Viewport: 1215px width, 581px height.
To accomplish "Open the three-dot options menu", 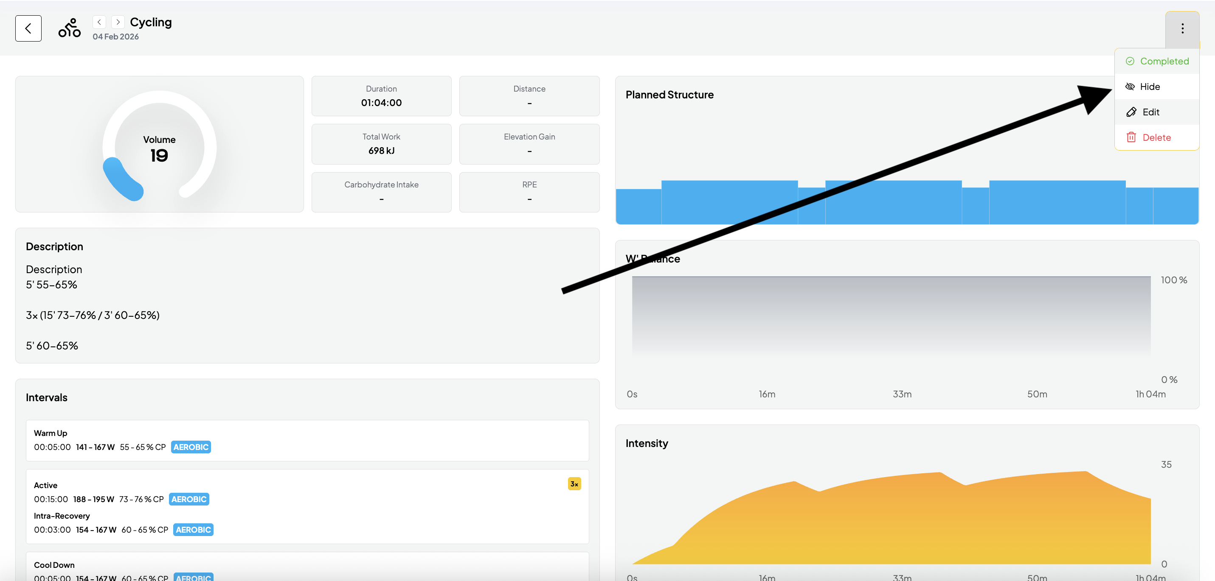I will [1182, 29].
